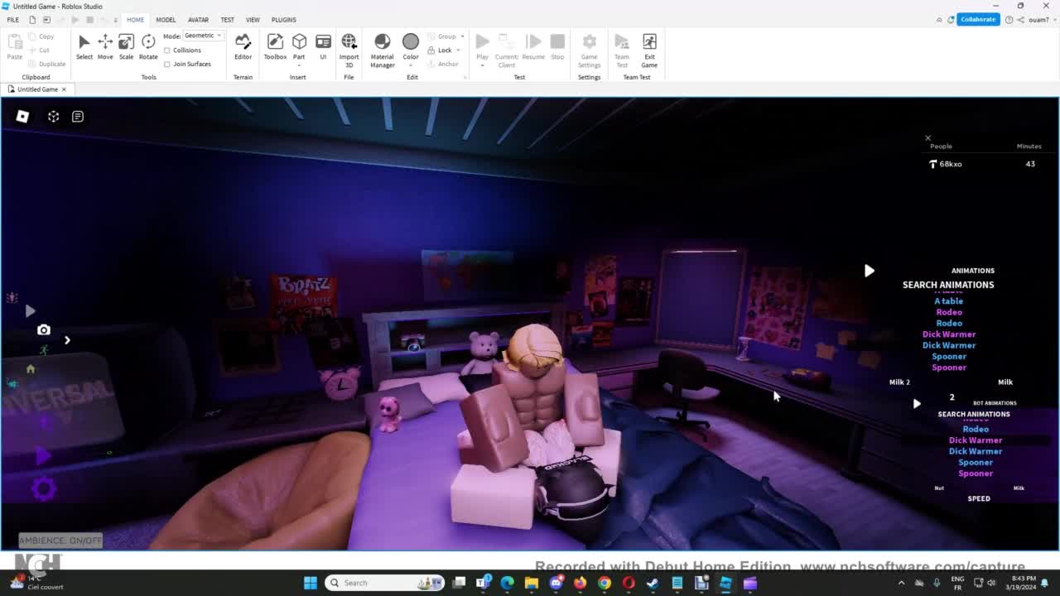This screenshot has width=1060, height=596.
Task: Open the PLUGINS ribbon tab
Action: pos(283,20)
